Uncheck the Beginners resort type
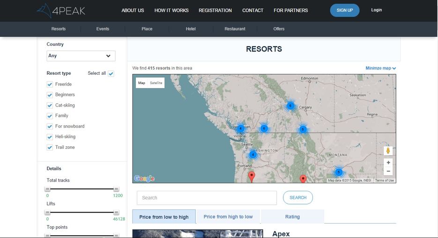Image resolution: width=438 pixels, height=238 pixels. coord(50,95)
